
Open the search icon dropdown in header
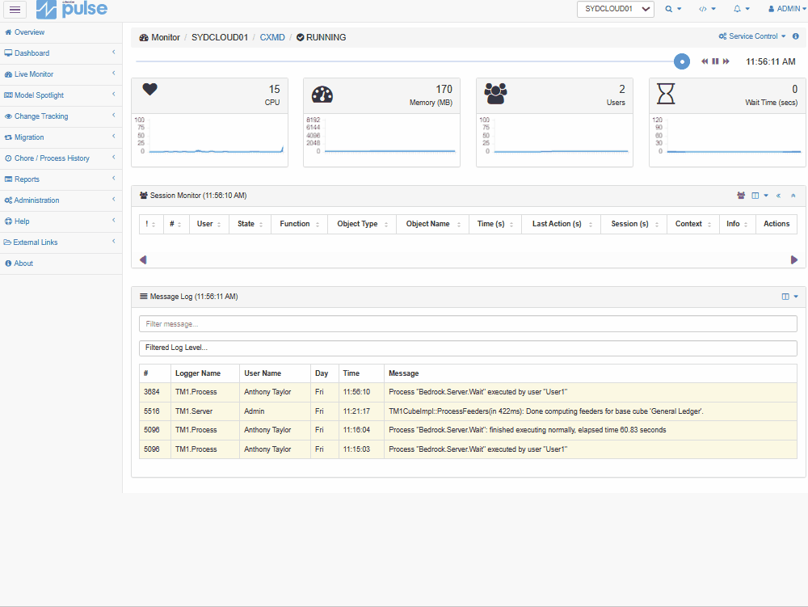[x=673, y=9]
